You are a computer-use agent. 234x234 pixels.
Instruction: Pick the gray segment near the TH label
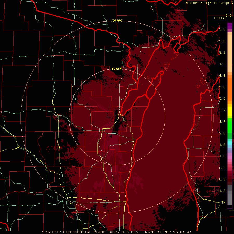230,198
